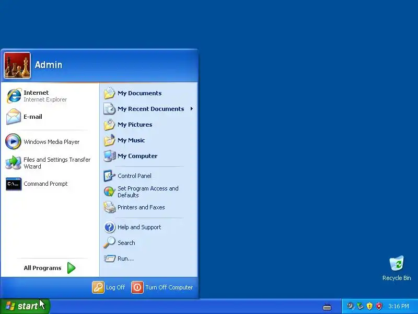This screenshot has width=418, height=314.
Task: Open Control Panel menu text
Action: (134, 176)
